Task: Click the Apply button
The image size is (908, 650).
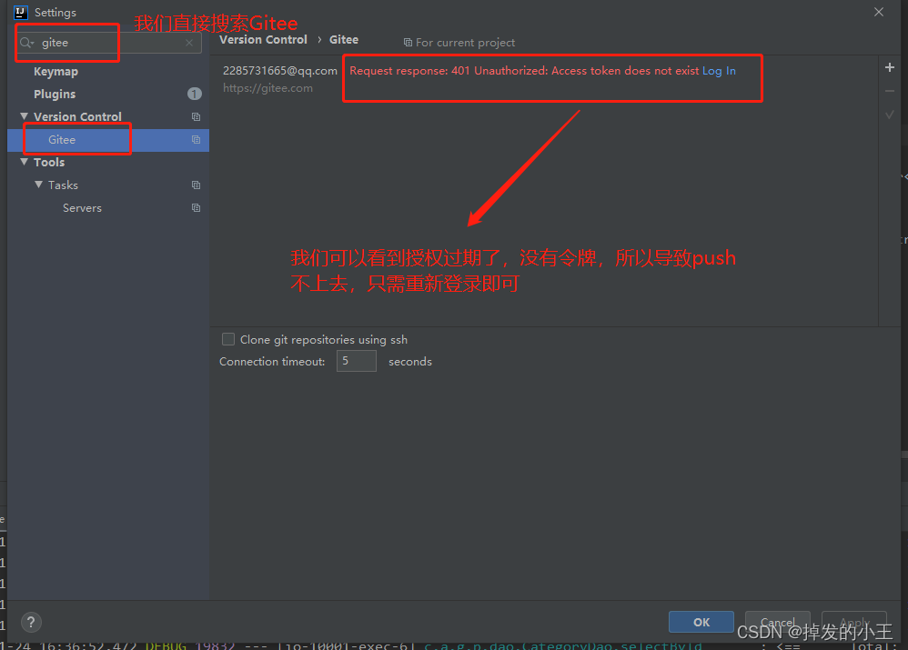Action: coord(854,622)
